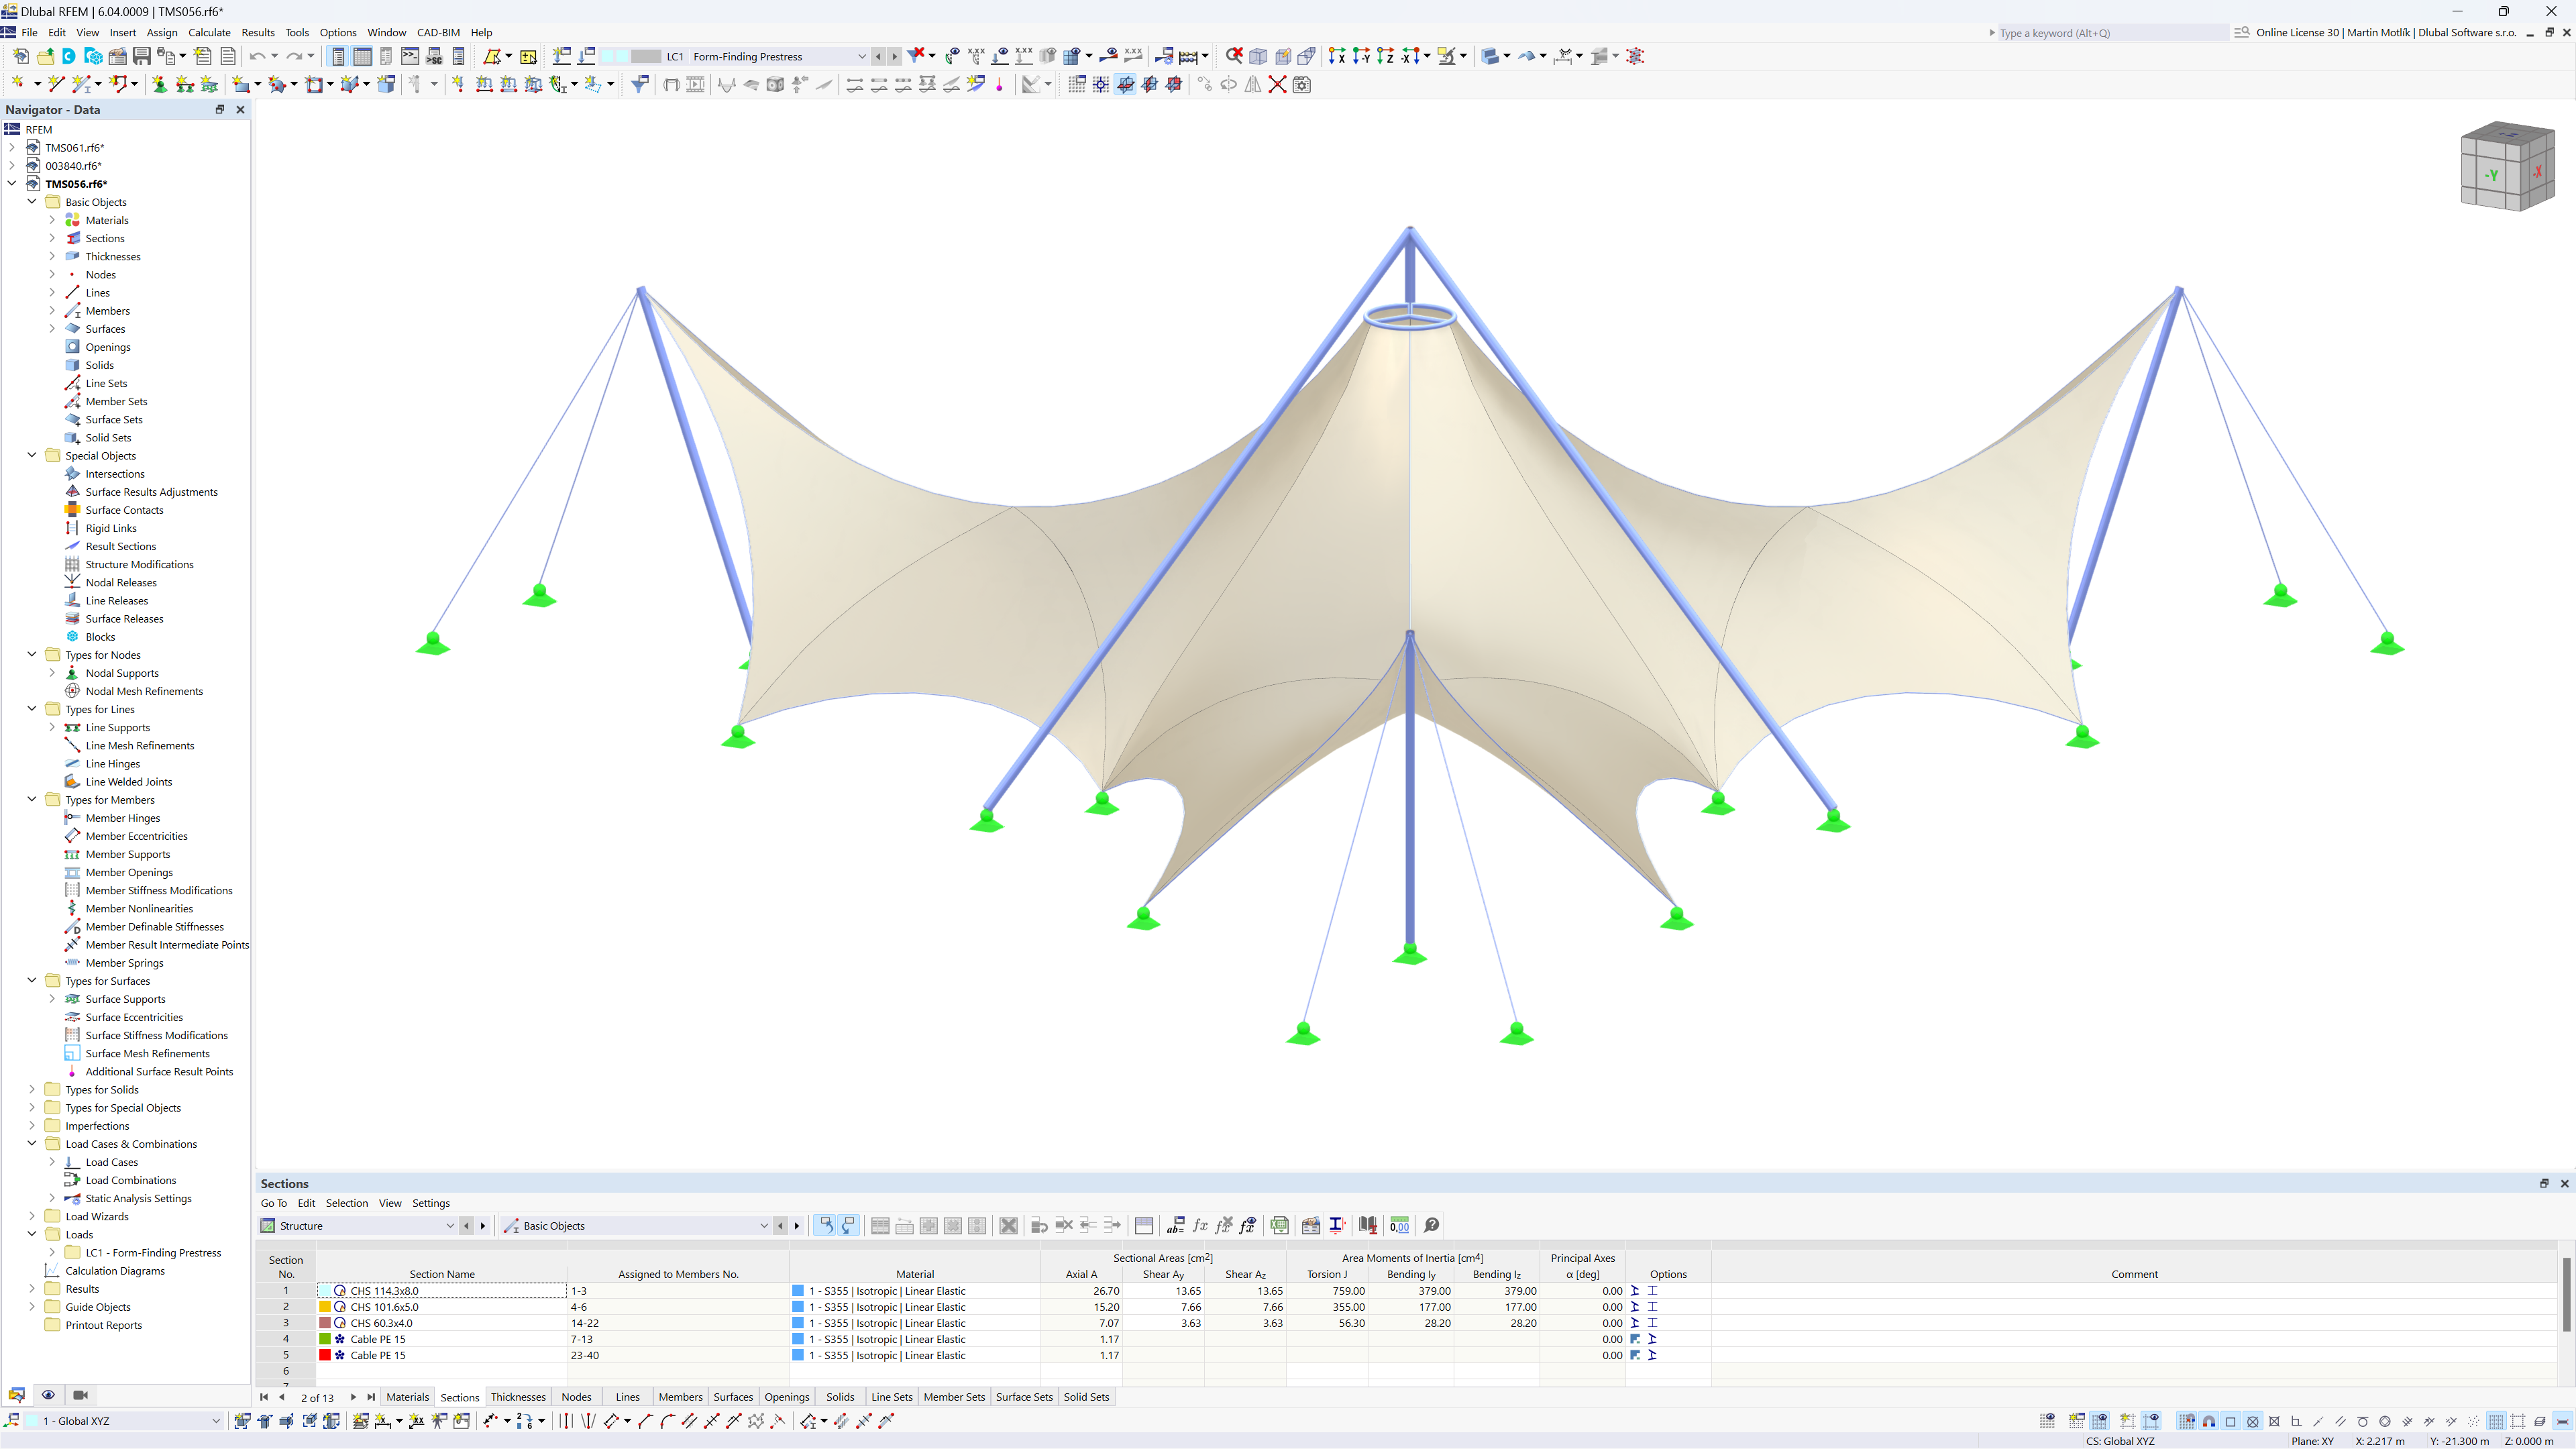
Task: Expand the Basic Objects dropdown in Sections panel
Action: 763,1225
